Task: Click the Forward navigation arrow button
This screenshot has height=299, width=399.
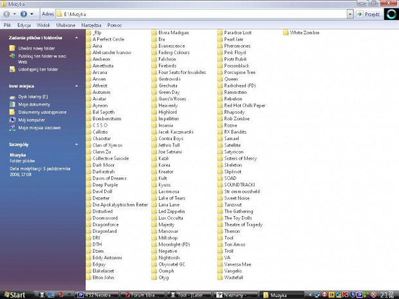Action: (24, 14)
